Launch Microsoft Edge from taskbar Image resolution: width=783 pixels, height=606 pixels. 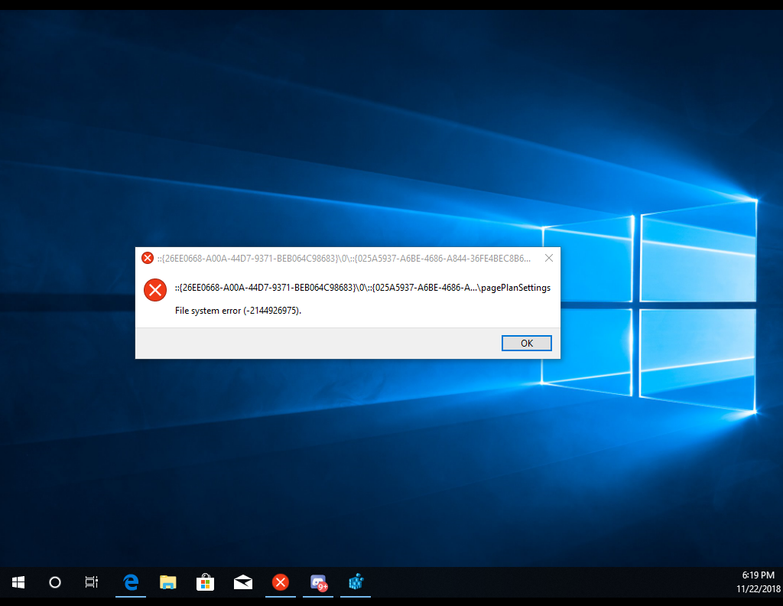(x=131, y=582)
